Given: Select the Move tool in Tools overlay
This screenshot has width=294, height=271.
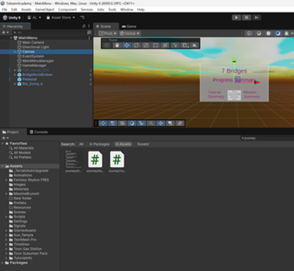Looking at the screenshot, I should click(126, 45).
